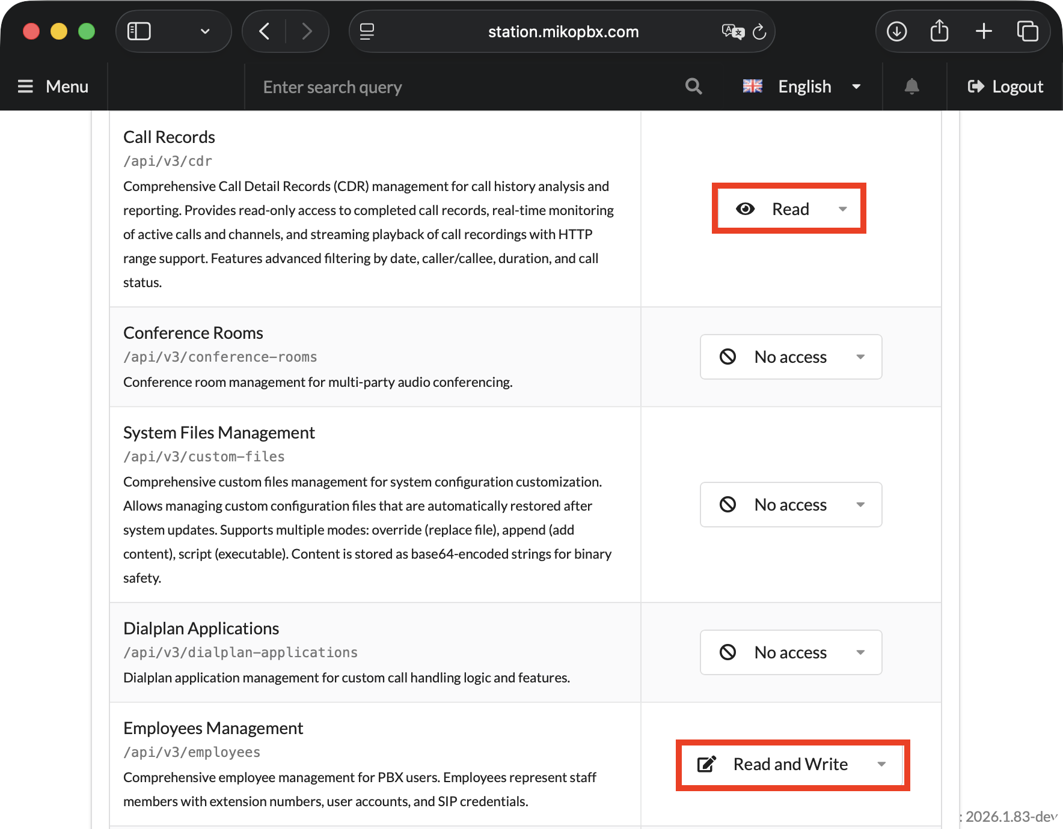Open a new tab with plus icon
The width and height of the screenshot is (1063, 829).
(984, 31)
